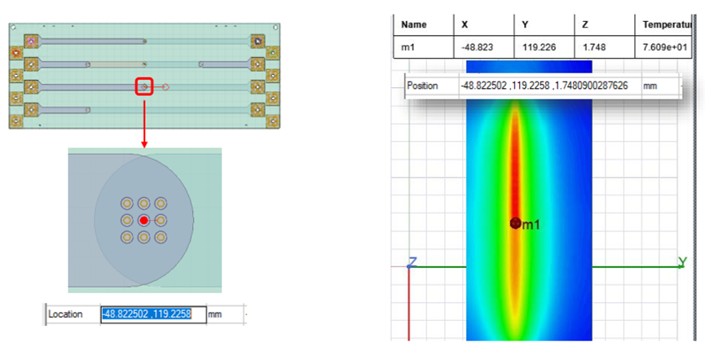
Task: Select the 'm1' name cell
Action: [424, 47]
